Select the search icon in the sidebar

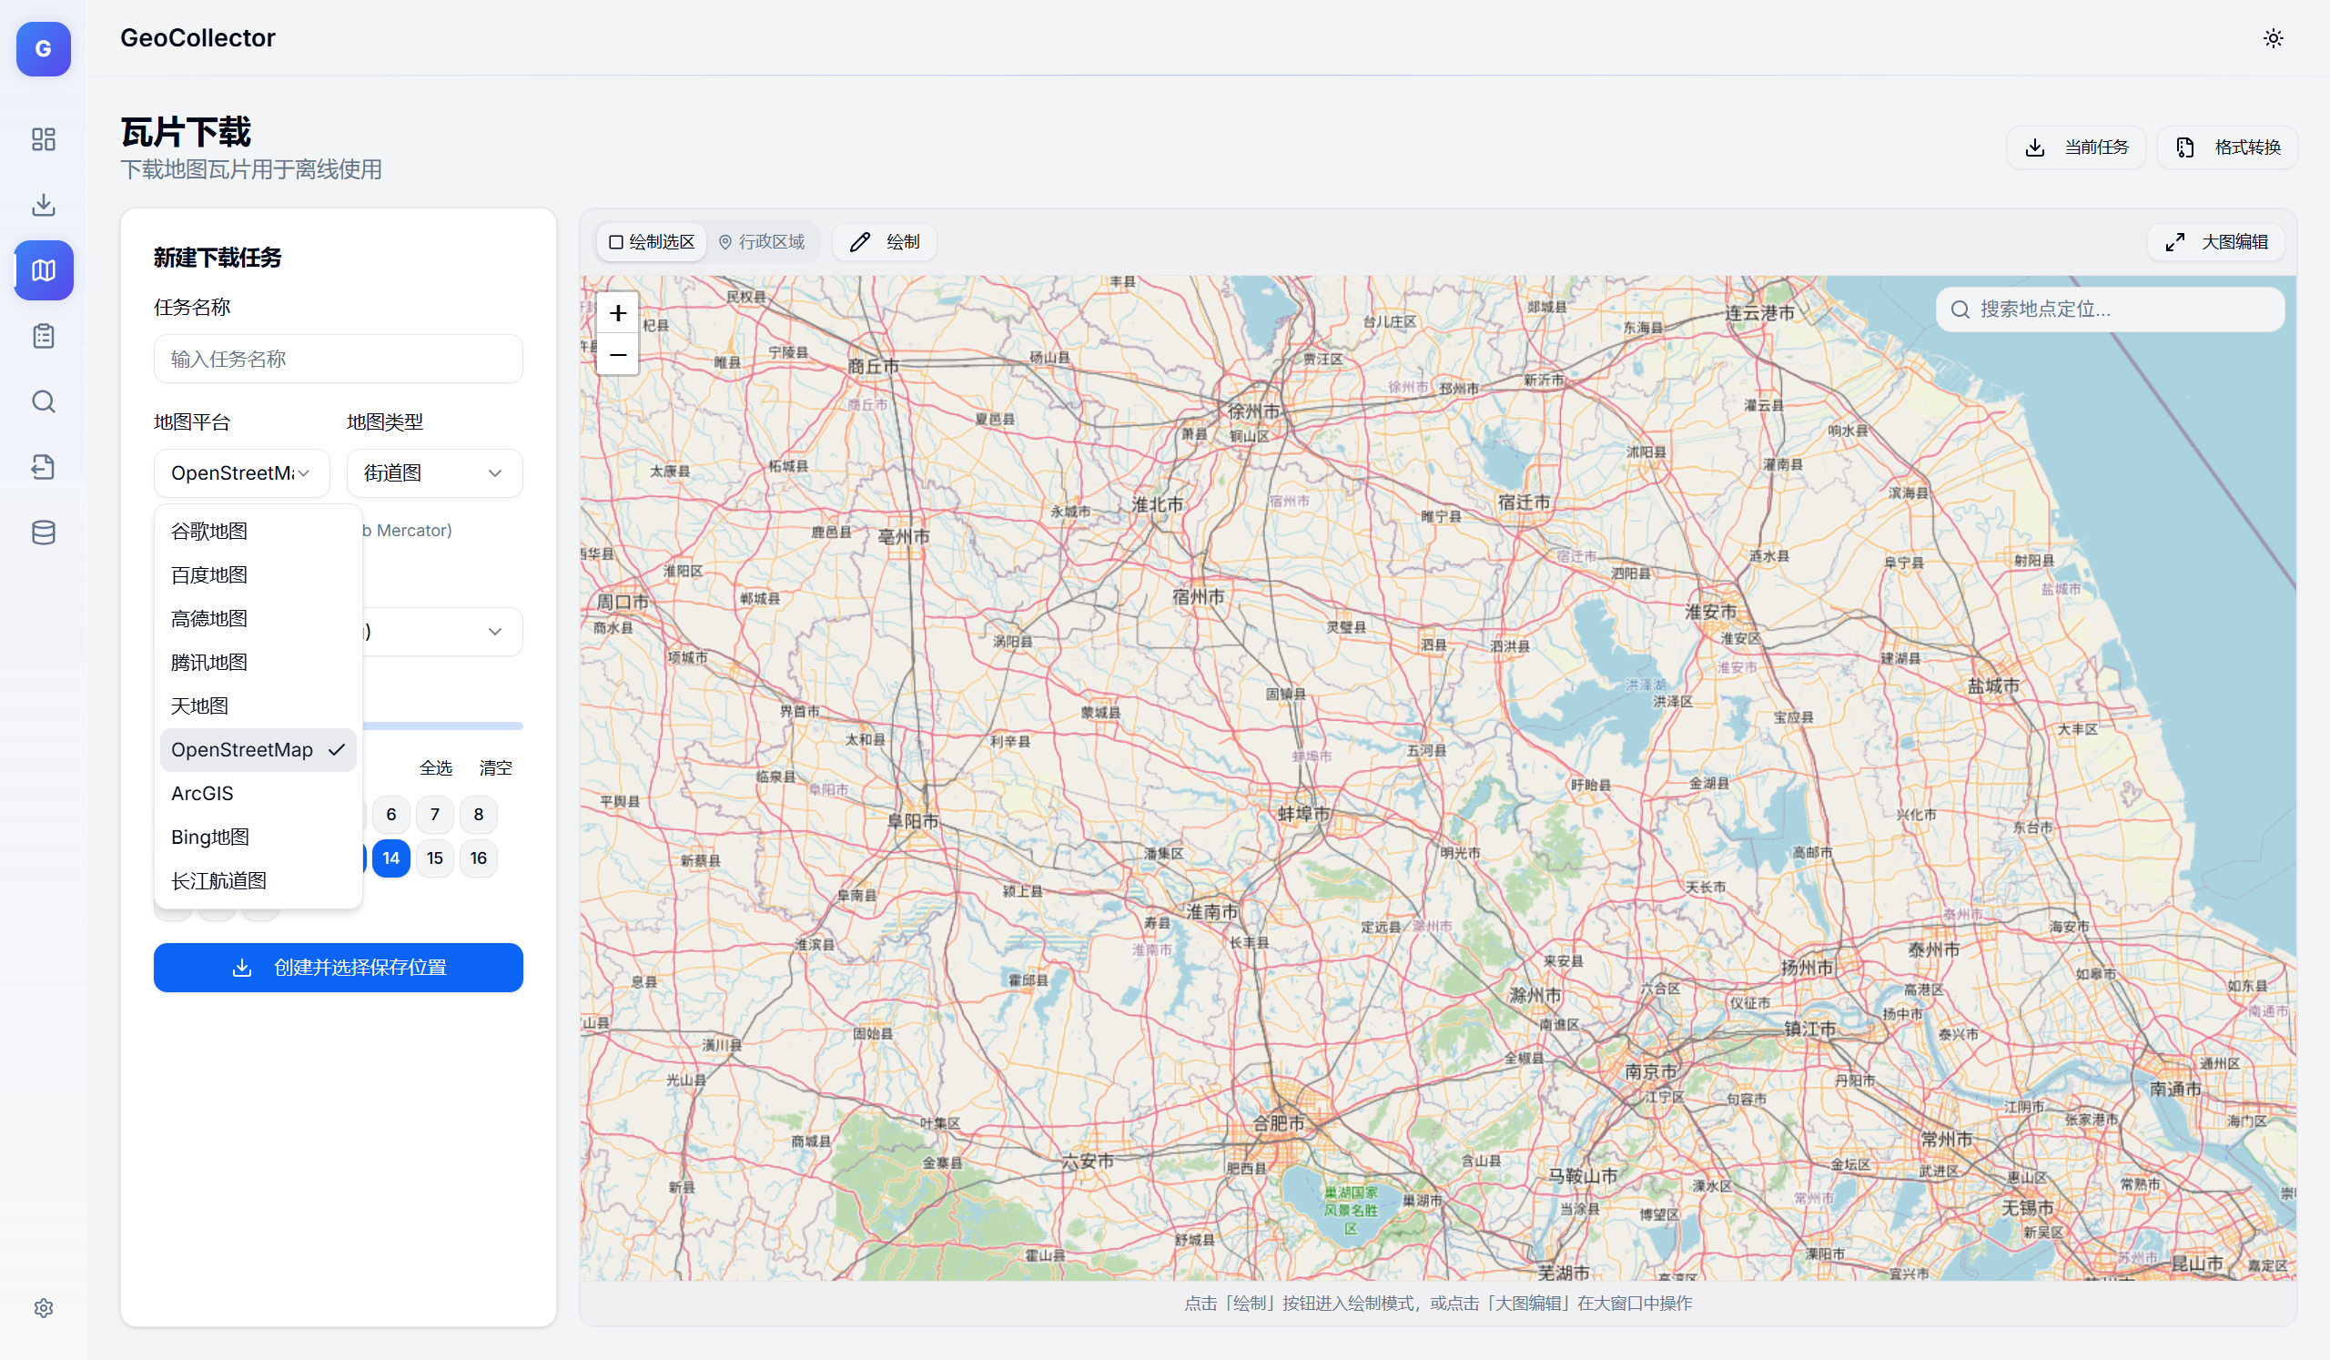[43, 401]
